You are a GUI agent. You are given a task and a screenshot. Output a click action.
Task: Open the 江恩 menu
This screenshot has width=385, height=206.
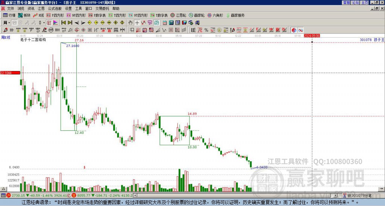41,9
